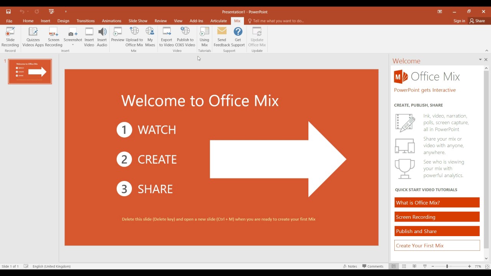Export to Video
This screenshot has height=276, width=491.
pyautogui.click(x=166, y=37)
